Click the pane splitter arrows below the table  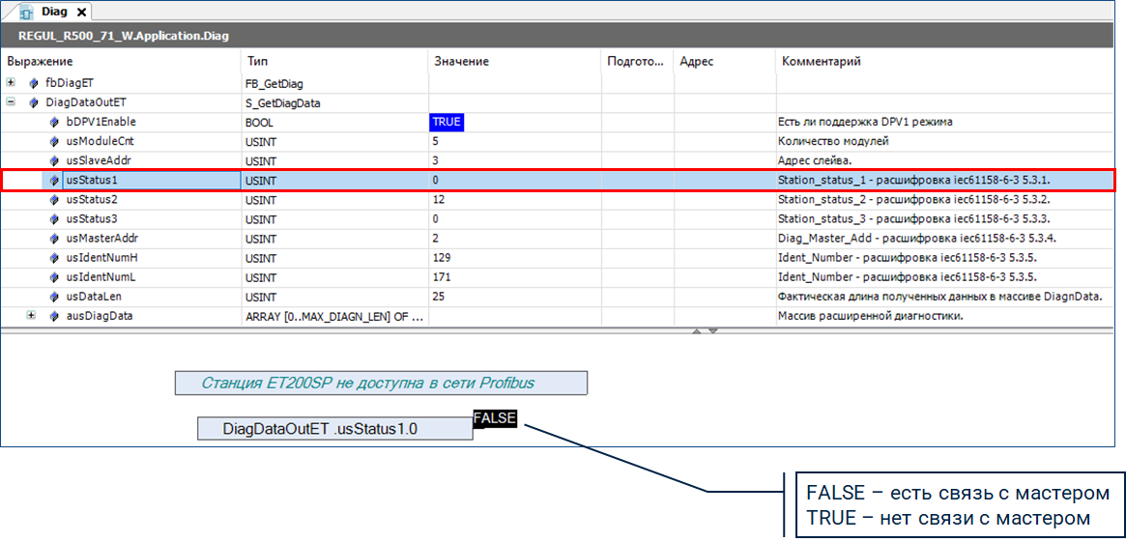pos(703,331)
